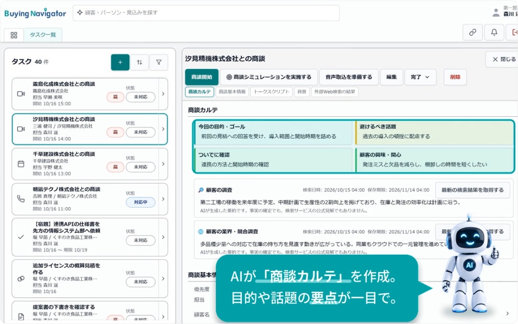
Task: Select the 霧島化成株式会社との商談 task title
Action: (x=64, y=84)
